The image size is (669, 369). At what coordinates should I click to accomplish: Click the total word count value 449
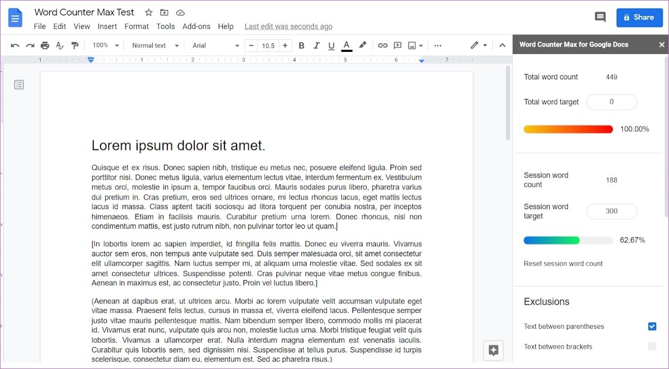(611, 77)
